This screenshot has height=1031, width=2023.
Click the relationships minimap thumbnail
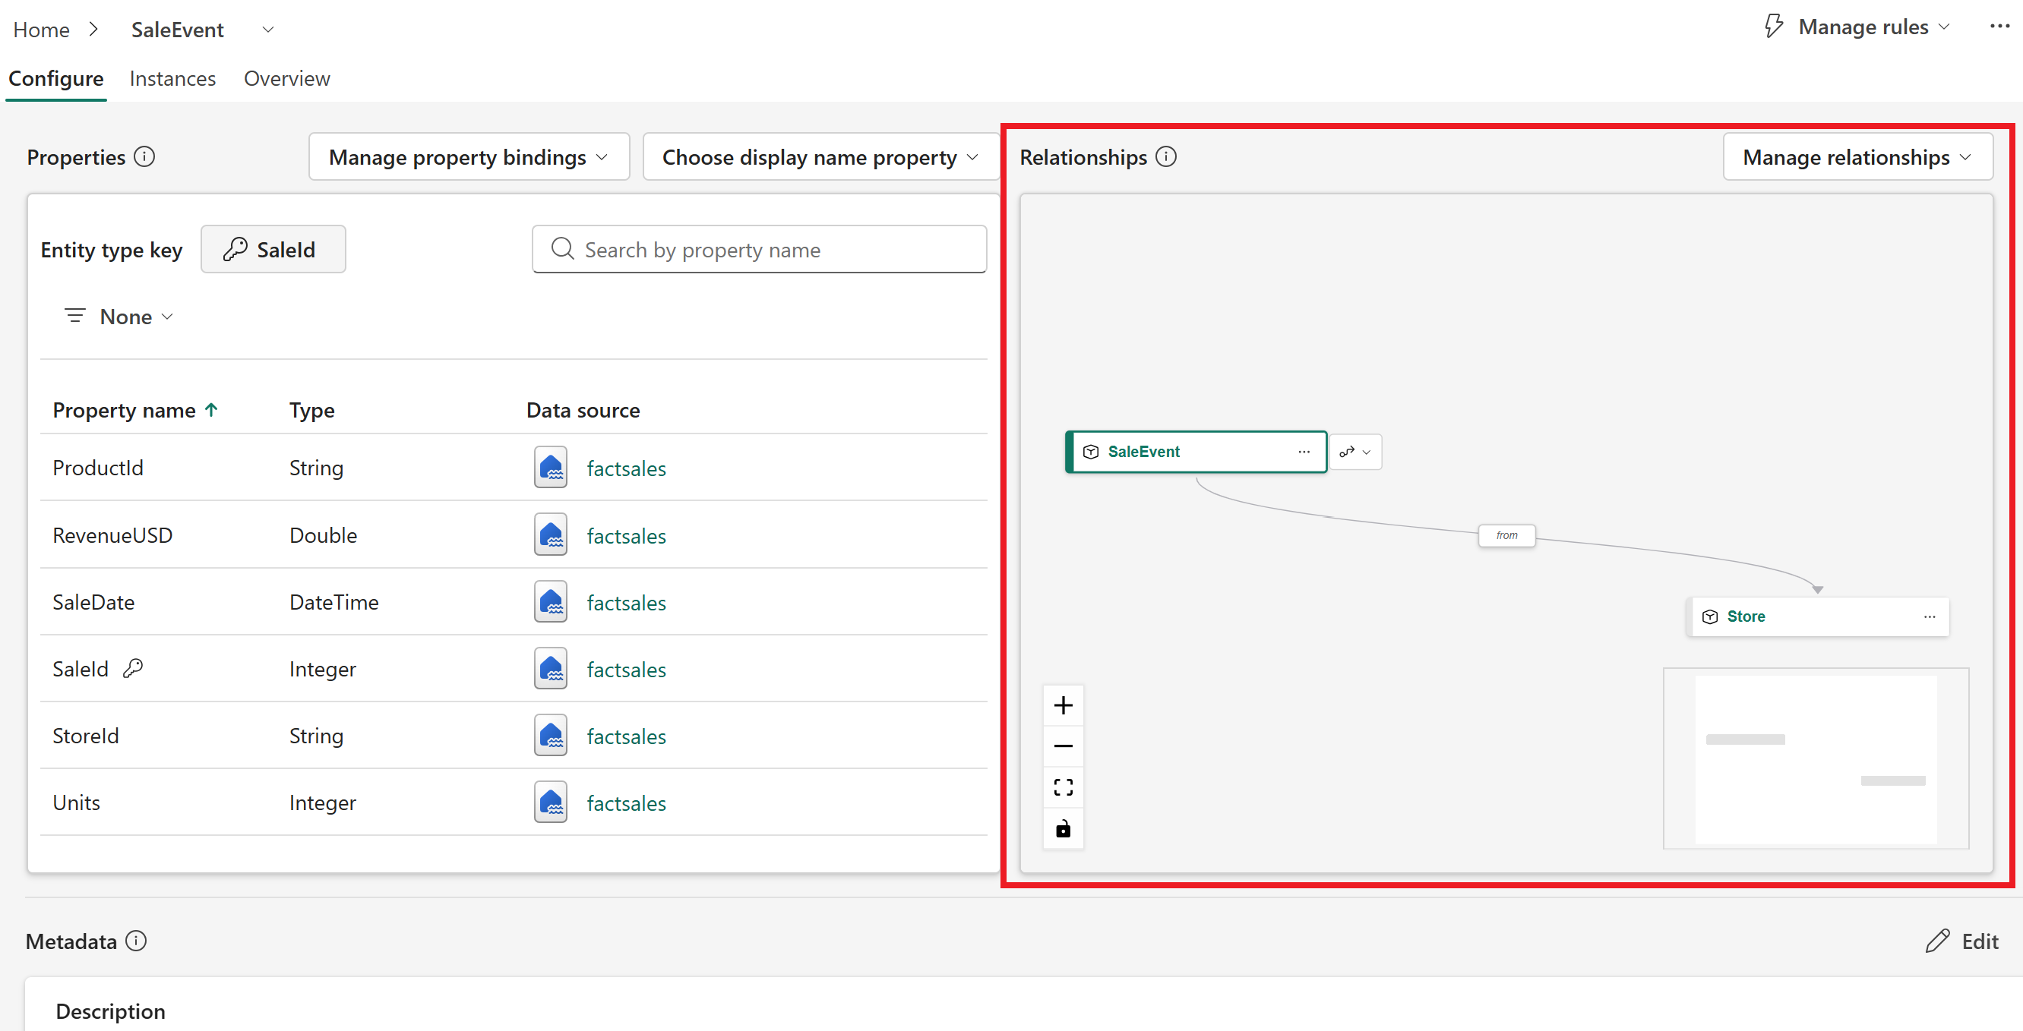point(1816,758)
